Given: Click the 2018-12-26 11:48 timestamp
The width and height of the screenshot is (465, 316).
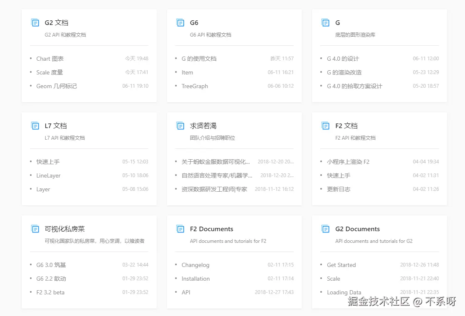Looking at the screenshot, I should pos(419,265).
